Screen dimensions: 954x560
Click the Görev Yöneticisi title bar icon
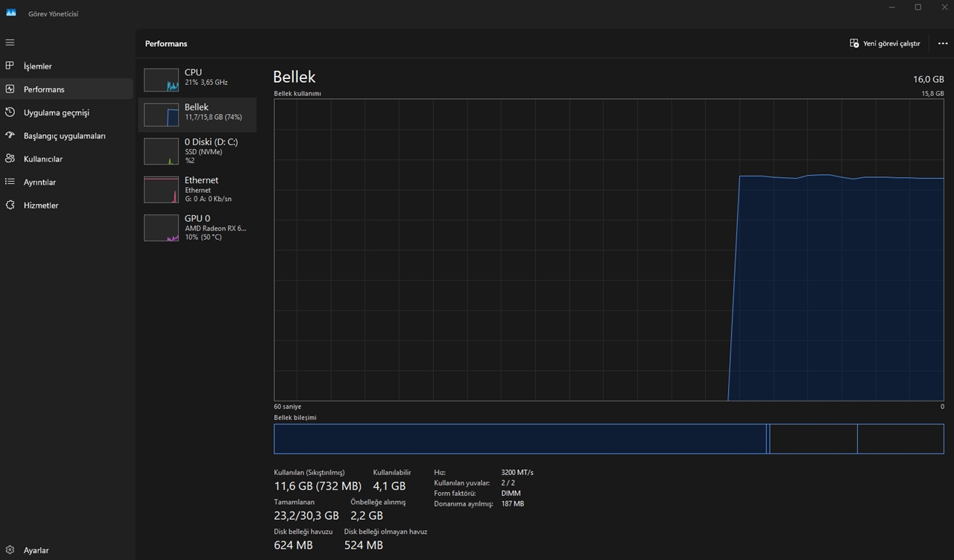coord(11,13)
